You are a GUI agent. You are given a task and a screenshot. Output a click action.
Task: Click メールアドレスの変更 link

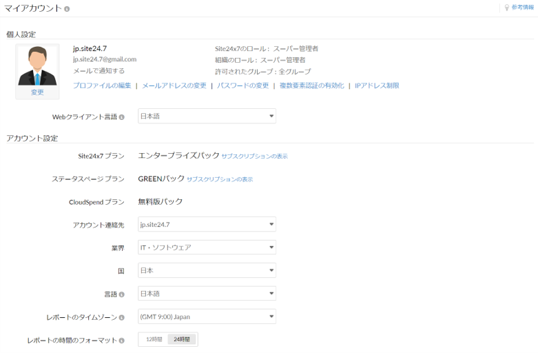tap(174, 85)
